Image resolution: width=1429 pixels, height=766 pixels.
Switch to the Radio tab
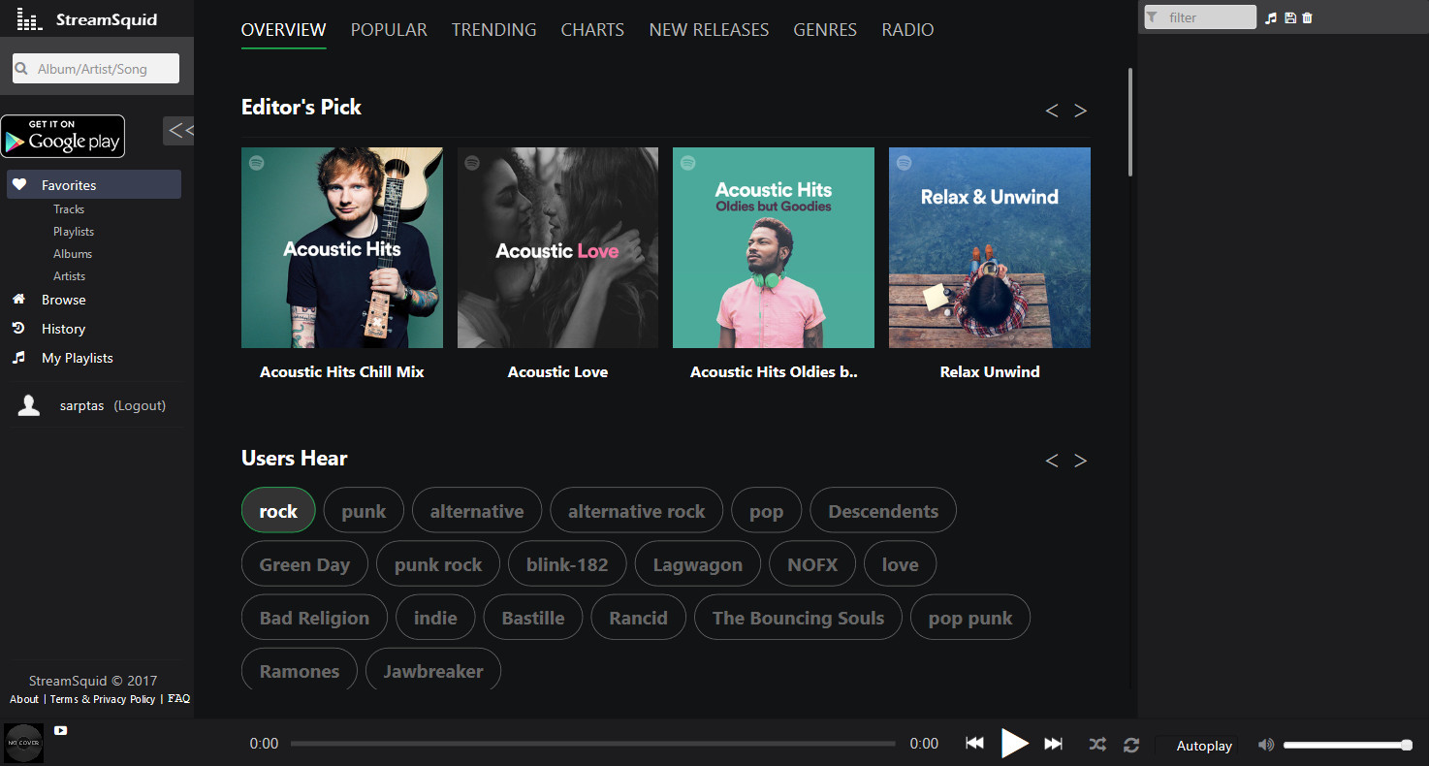coord(908,30)
